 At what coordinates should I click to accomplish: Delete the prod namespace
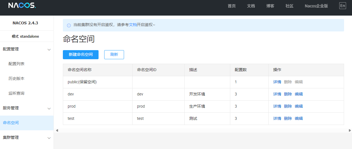click(288, 106)
